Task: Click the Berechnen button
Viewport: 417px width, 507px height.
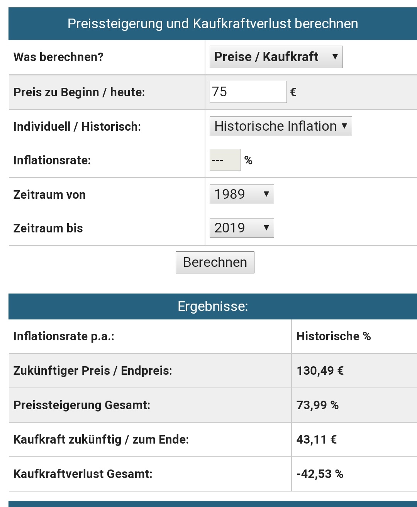Action: pyautogui.click(x=215, y=262)
